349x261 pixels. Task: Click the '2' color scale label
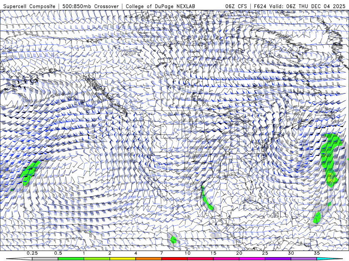110,253
